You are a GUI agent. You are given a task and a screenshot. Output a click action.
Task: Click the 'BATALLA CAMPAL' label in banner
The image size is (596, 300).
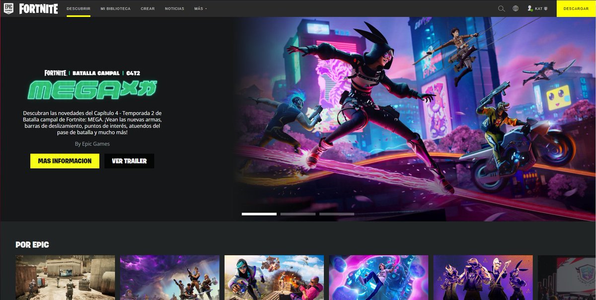click(x=96, y=73)
